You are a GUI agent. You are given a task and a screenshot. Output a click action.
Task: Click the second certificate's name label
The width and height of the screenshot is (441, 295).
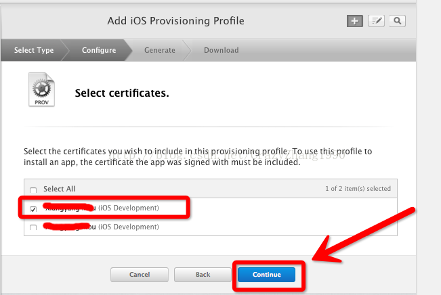click(x=102, y=227)
